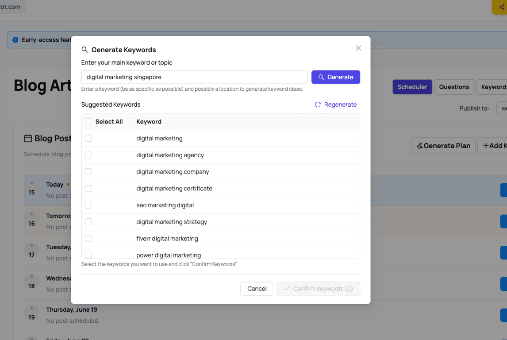Check the 'digital marketing agency' checkbox
The image size is (507, 340).
(x=88, y=155)
